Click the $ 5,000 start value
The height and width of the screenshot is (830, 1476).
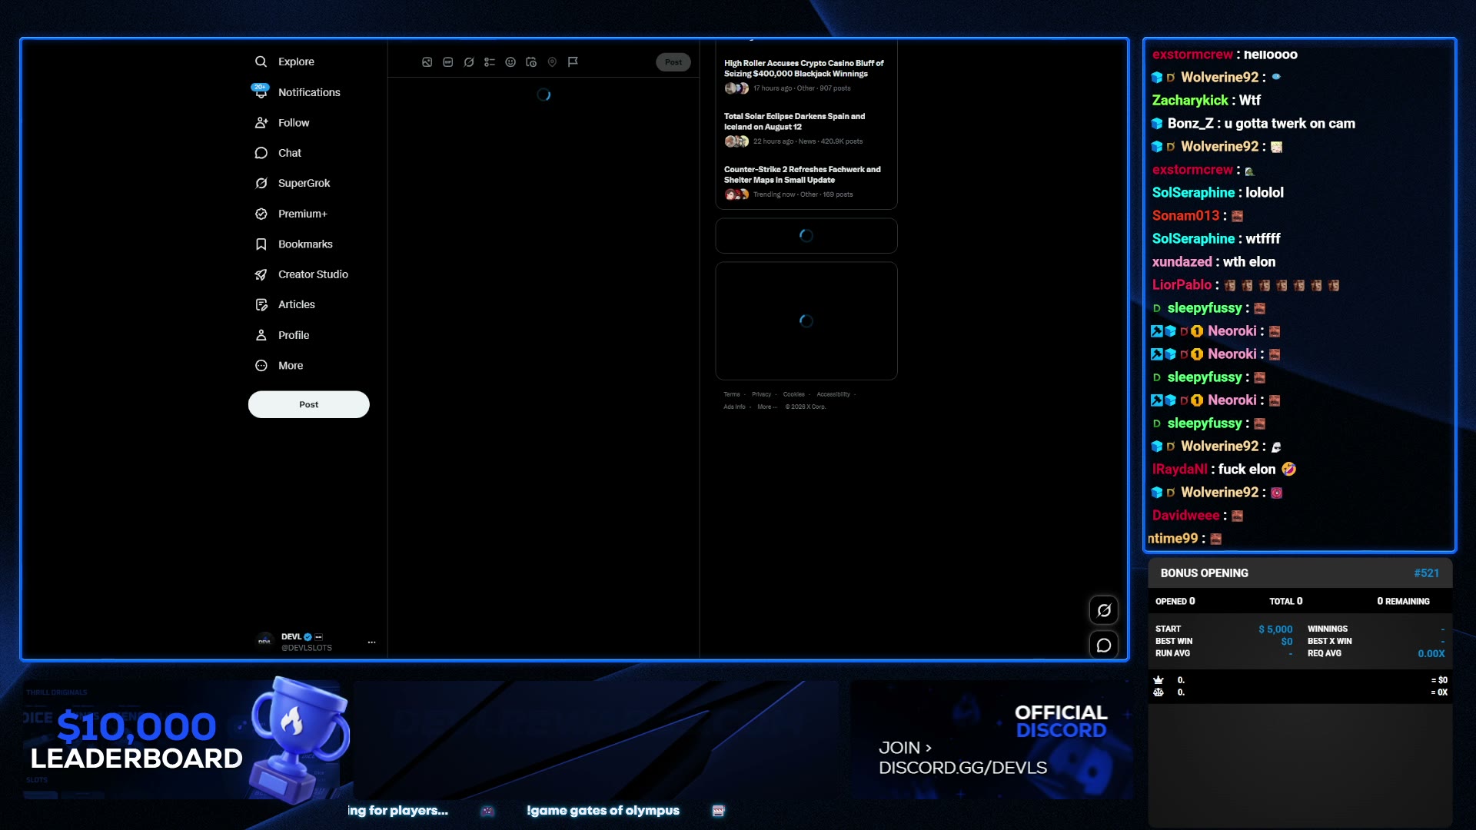coord(1275,629)
